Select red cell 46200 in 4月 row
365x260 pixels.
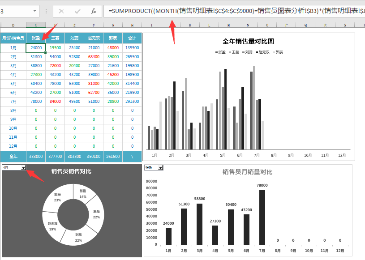click(113, 75)
